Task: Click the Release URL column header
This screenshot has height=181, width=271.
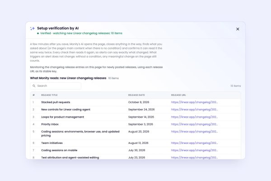Action: [178, 95]
